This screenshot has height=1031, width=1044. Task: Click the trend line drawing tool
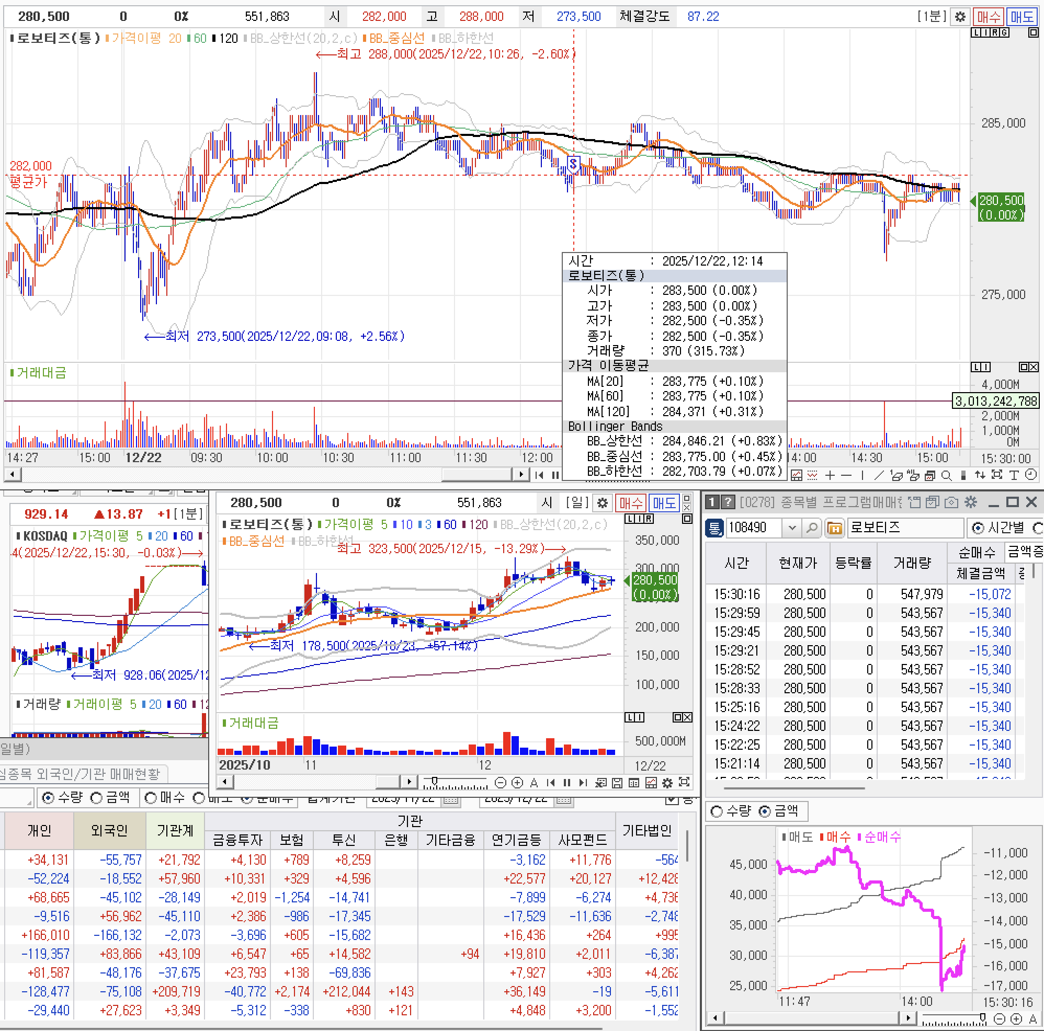[879, 475]
